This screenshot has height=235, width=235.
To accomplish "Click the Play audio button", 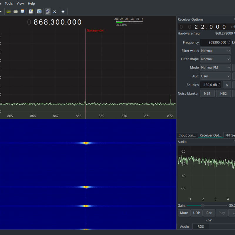I will [x=222, y=213].
